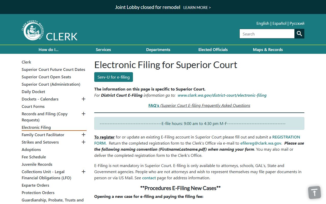Screen dimensions: 326x204
Task: Open the Family Court Facilitator sidebar link
Action: click(43, 135)
